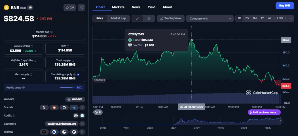Open Profile score info icon
Viewport: 298px width, 136px height.
[24, 88]
